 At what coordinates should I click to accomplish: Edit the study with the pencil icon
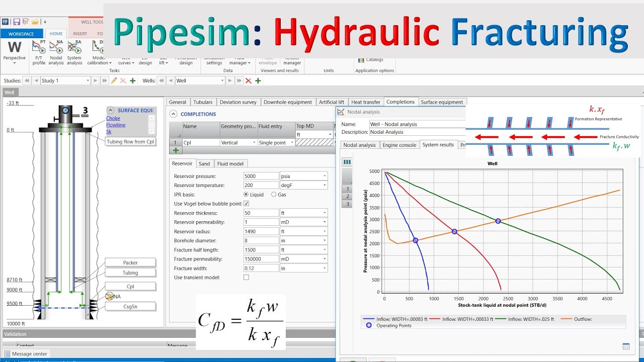[x=114, y=80]
